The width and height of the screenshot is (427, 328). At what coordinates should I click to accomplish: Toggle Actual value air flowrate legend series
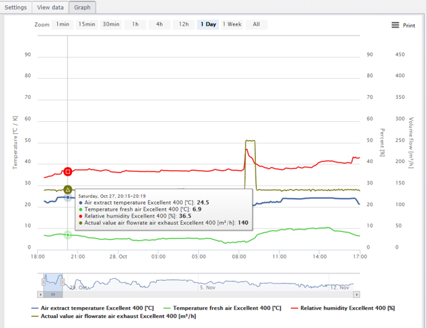tap(114, 317)
